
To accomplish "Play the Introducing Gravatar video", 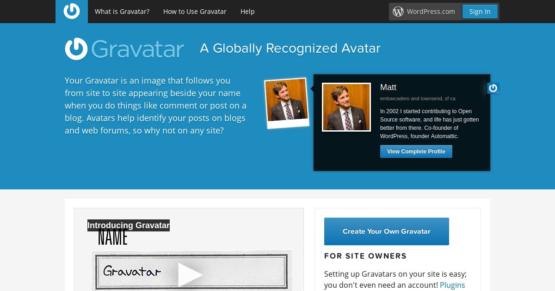I will (190, 274).
